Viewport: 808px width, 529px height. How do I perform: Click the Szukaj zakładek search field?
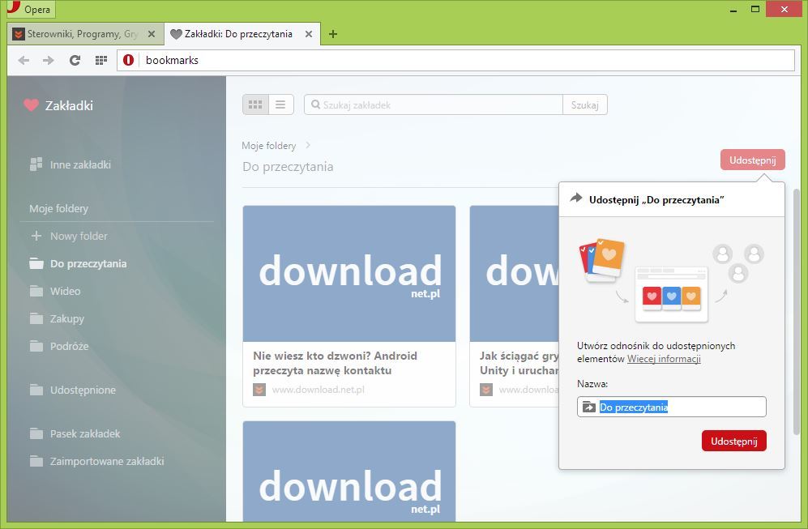(434, 105)
